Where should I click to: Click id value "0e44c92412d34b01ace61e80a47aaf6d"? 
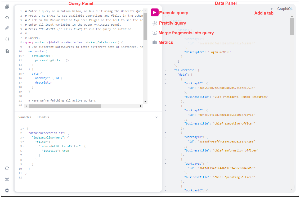226,115
